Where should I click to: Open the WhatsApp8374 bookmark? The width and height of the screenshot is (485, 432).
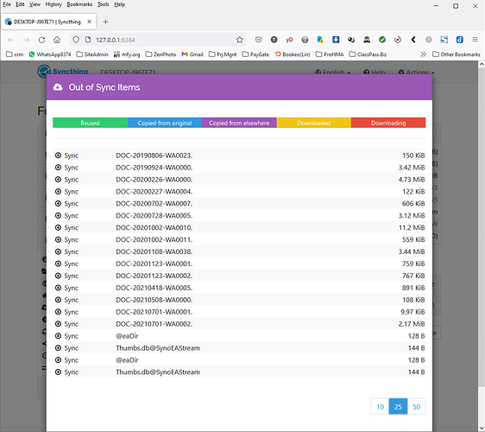pyautogui.click(x=50, y=54)
